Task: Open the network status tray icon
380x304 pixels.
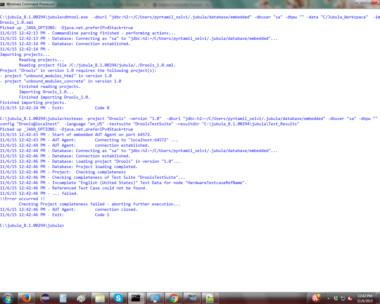Action: 343,298
